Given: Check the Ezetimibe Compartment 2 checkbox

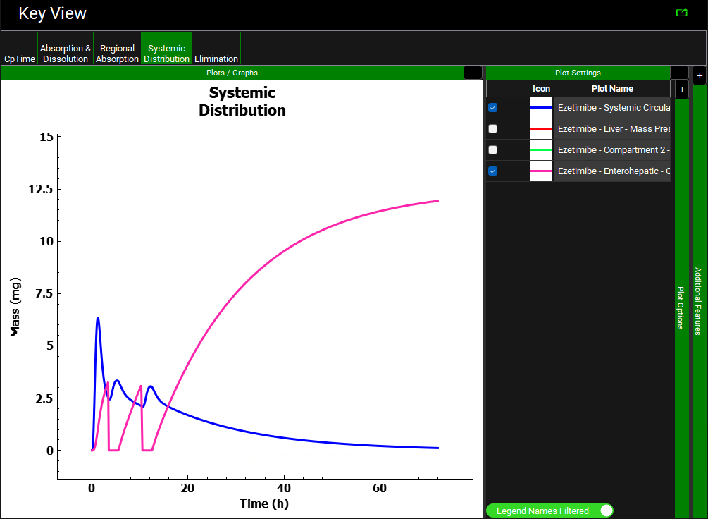Looking at the screenshot, I should 493,150.
